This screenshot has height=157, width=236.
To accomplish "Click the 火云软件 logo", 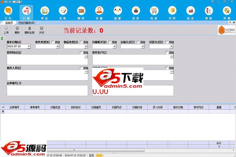I will point(227,30).
